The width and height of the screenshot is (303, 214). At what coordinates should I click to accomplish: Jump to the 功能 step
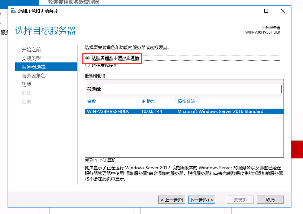click(x=26, y=84)
